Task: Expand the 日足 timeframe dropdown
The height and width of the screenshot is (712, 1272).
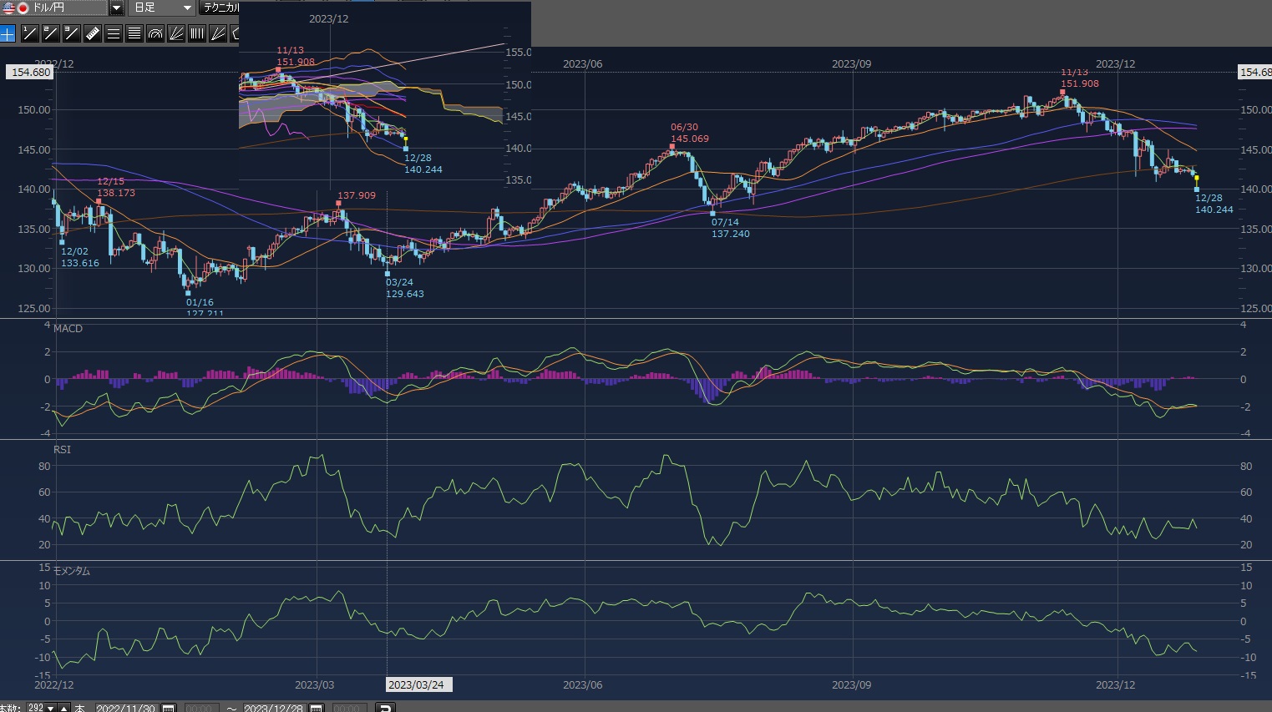Action: [187, 8]
